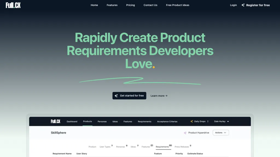The image size is (280, 157).
Task: Open the Features tab with 21 items
Action: coord(146,147)
